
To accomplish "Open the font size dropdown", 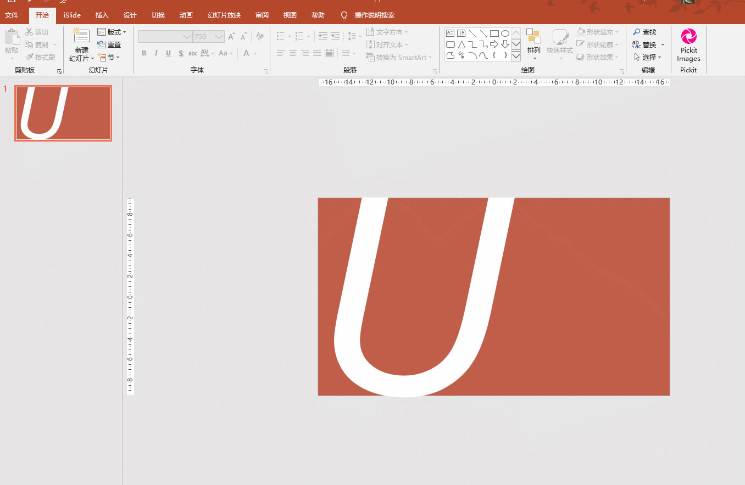I will 219,36.
